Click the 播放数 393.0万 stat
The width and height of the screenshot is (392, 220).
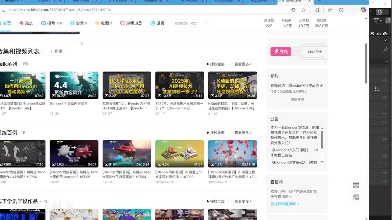point(321,23)
